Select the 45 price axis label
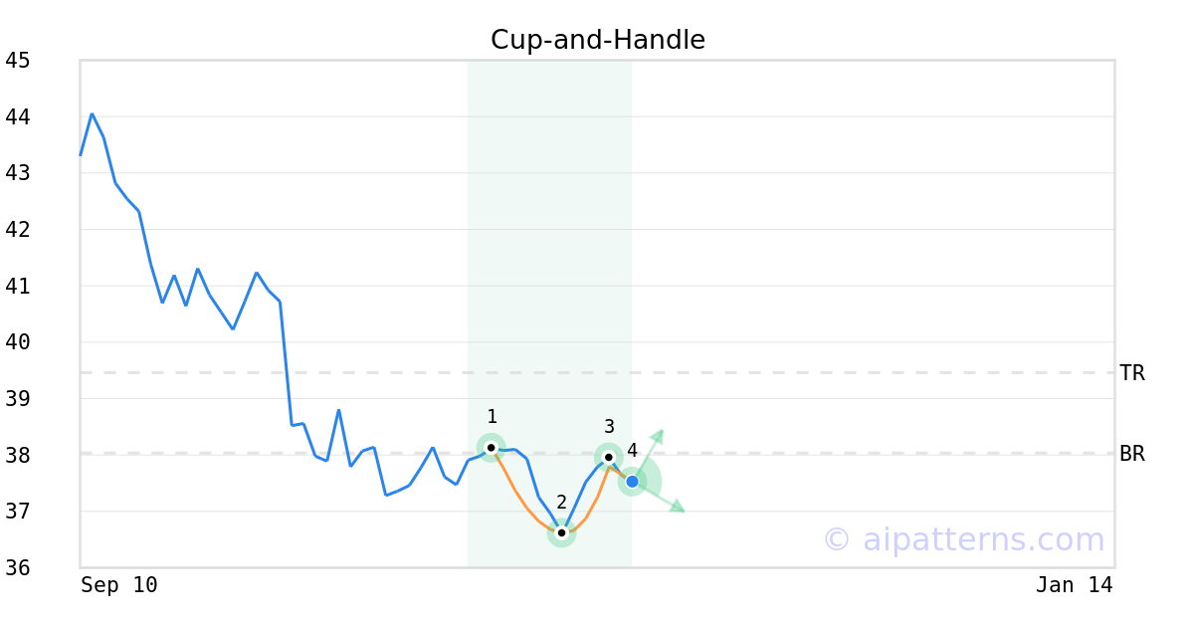 click(18, 61)
